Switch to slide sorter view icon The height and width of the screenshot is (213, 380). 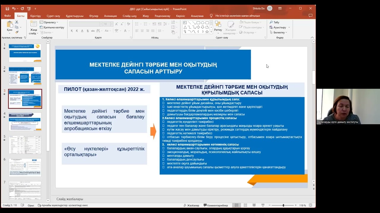[245, 205]
